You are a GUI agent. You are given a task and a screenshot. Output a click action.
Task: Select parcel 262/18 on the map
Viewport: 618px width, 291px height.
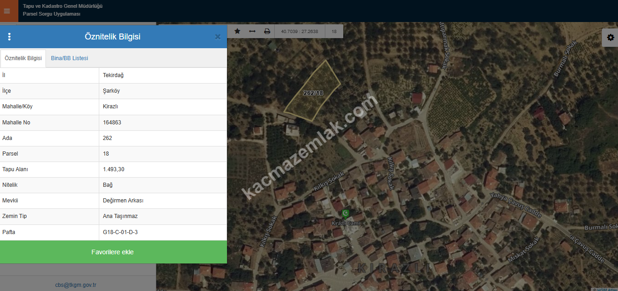point(313,93)
